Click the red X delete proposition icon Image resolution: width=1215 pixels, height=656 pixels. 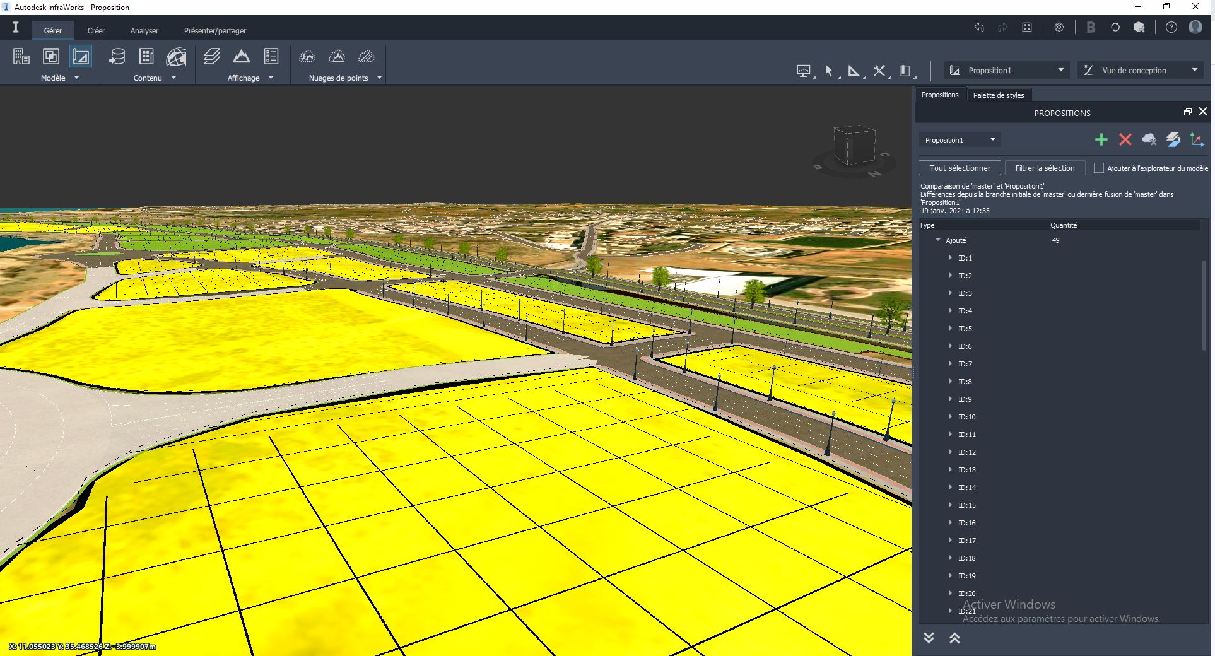[1125, 139]
